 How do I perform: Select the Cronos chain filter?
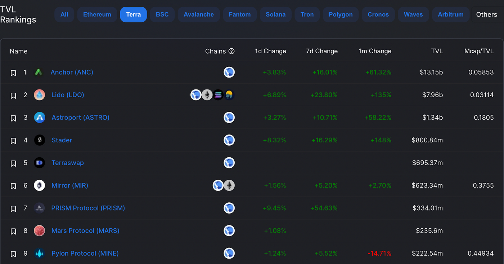point(378,14)
